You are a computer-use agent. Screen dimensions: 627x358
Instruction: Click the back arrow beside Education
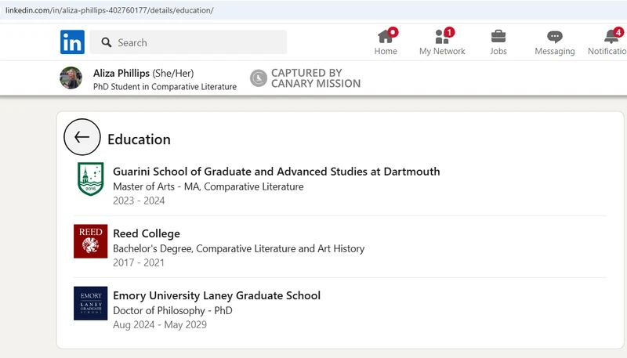pyautogui.click(x=82, y=138)
